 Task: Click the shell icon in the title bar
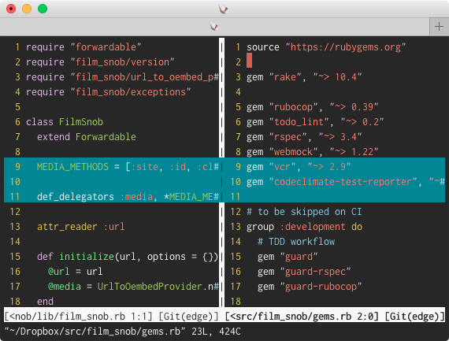tap(224, 9)
